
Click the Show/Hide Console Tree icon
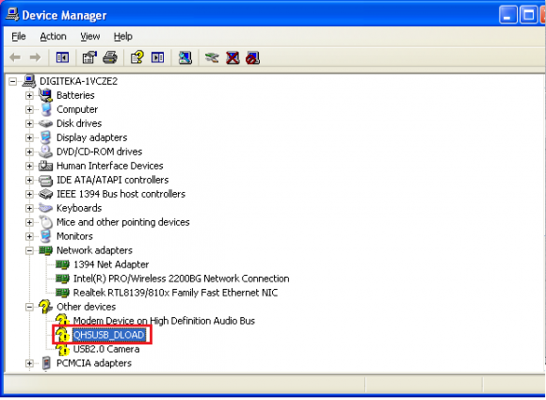[x=63, y=57]
